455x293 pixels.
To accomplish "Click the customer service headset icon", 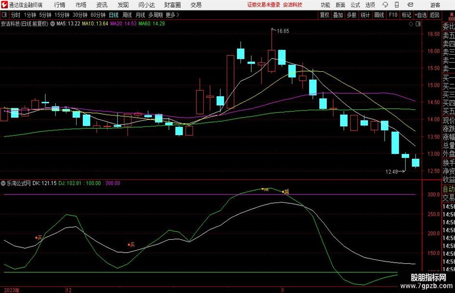I will coord(385,5).
